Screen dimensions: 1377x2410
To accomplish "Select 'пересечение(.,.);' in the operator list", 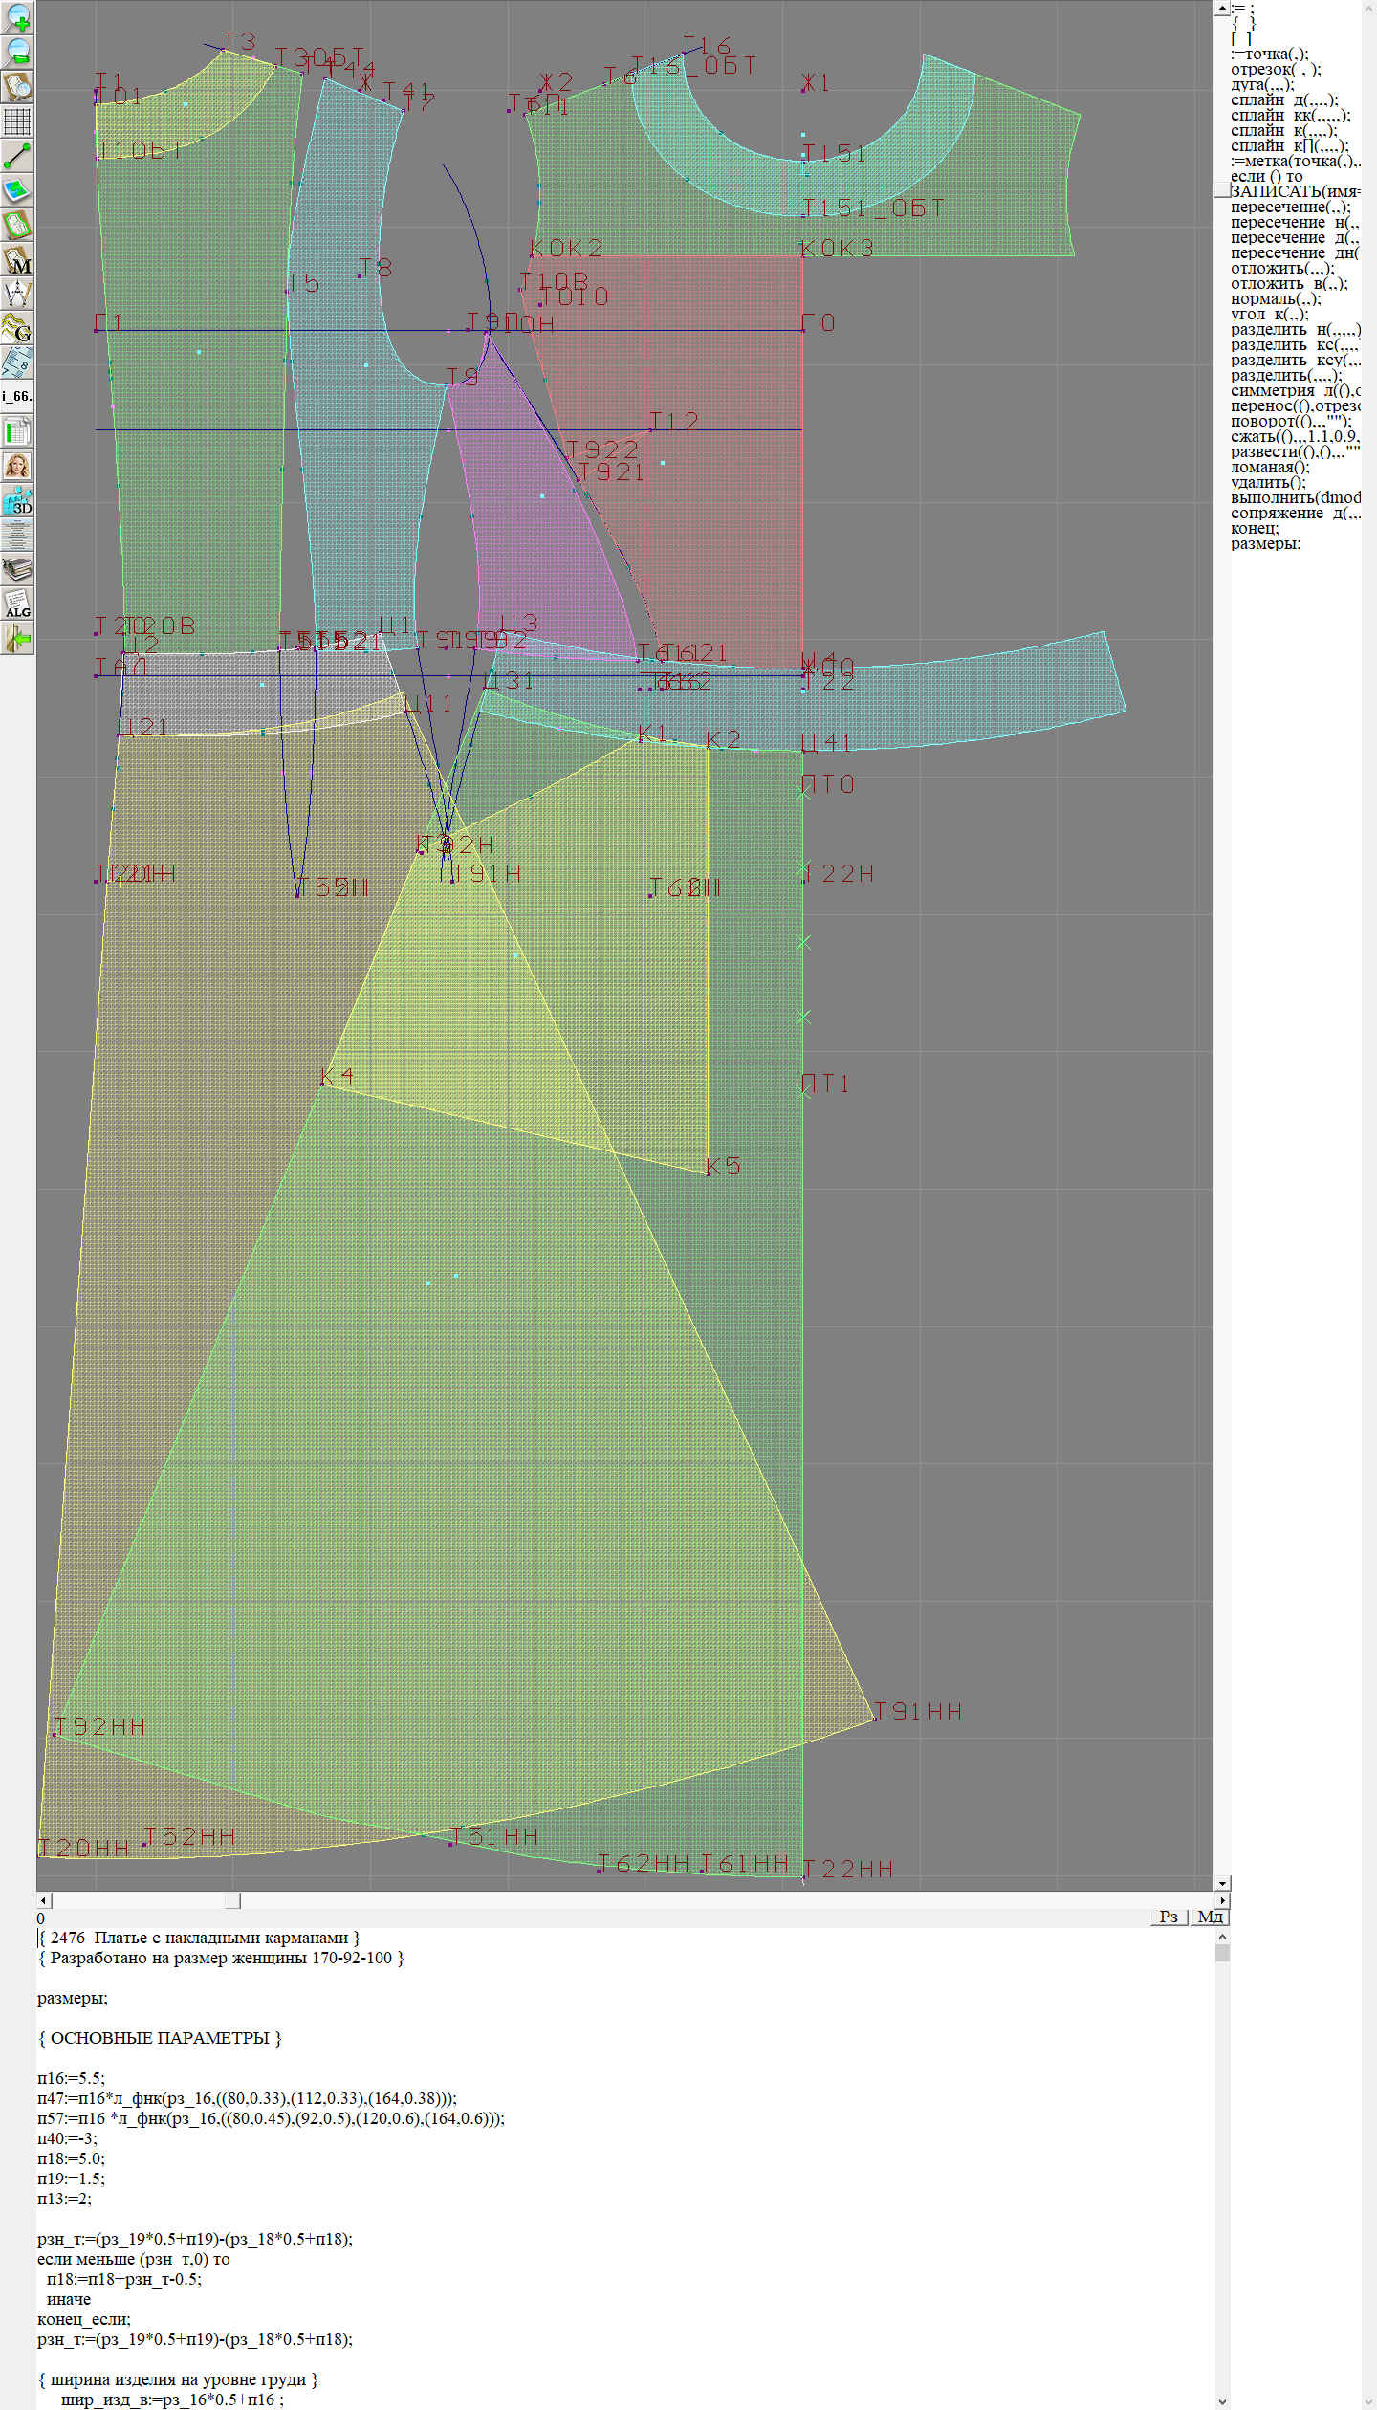I will coord(1290,207).
